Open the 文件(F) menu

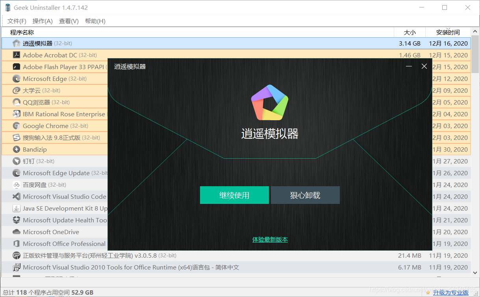pos(17,21)
